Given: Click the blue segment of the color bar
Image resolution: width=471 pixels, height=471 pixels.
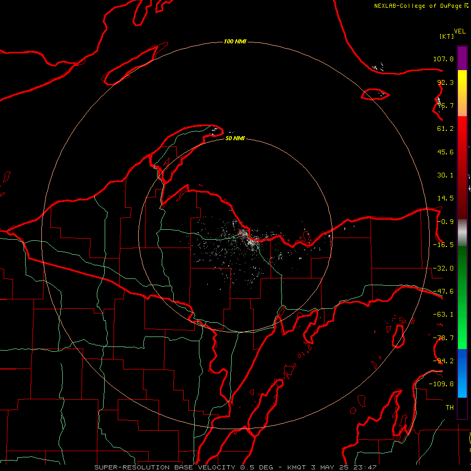Looking at the screenshot, I should click(x=462, y=373).
